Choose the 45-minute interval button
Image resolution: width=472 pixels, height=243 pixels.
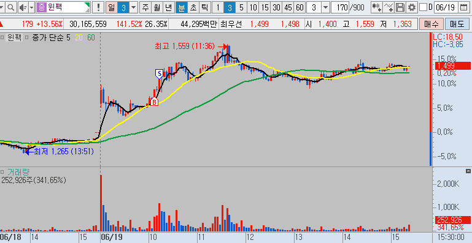288,7
